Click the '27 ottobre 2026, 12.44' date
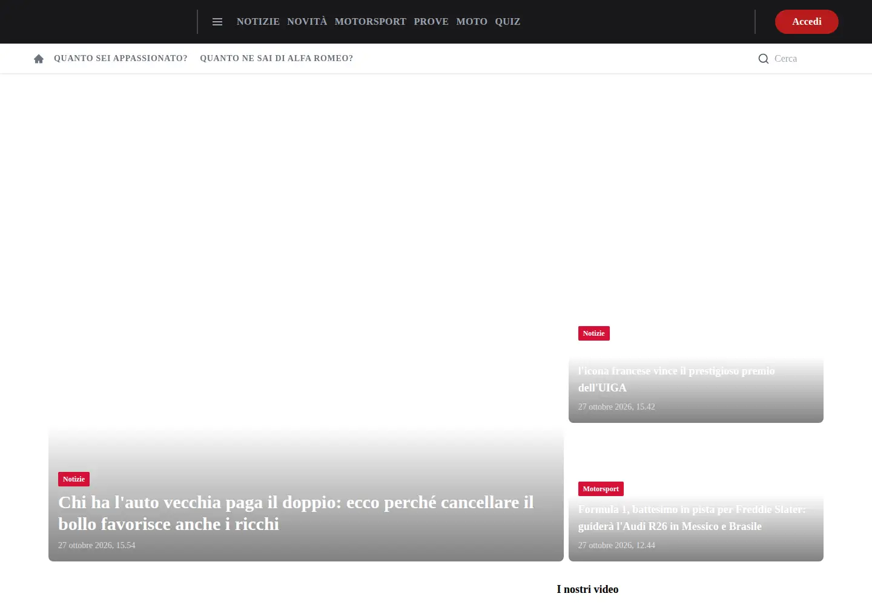Screen dimensions: 872x605 (616, 545)
